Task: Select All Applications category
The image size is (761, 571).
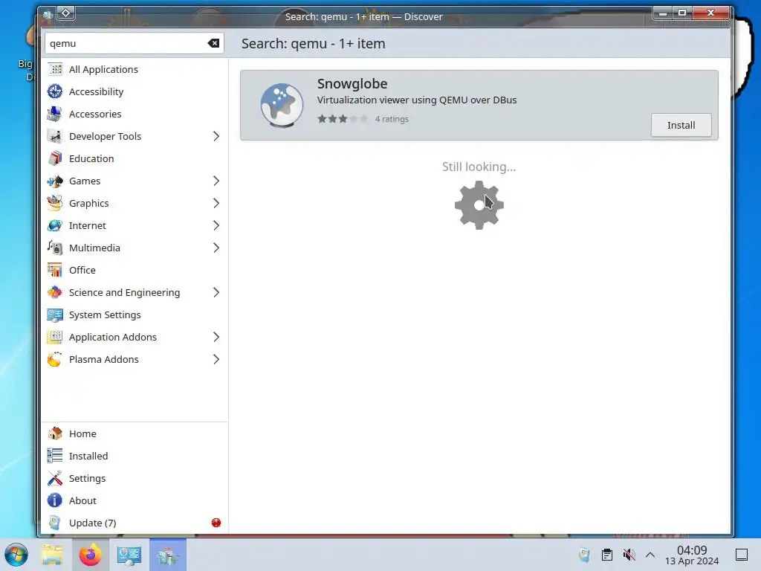Action: [134, 69]
